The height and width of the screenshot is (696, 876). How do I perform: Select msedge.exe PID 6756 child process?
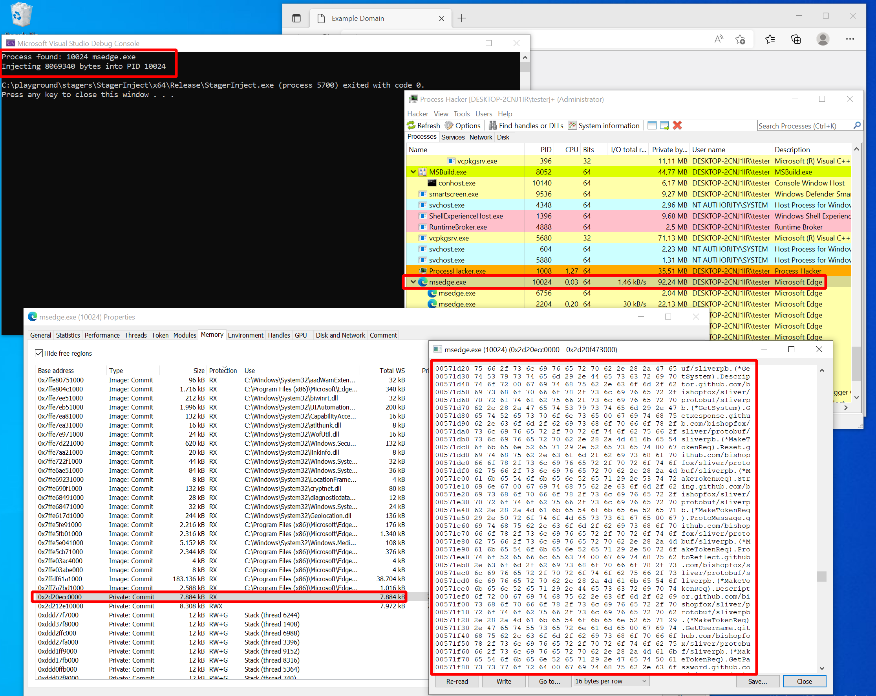628,293
